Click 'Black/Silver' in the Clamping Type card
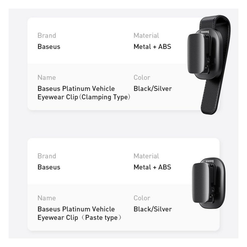Viewport: 247px width, 247px height. pos(153,89)
